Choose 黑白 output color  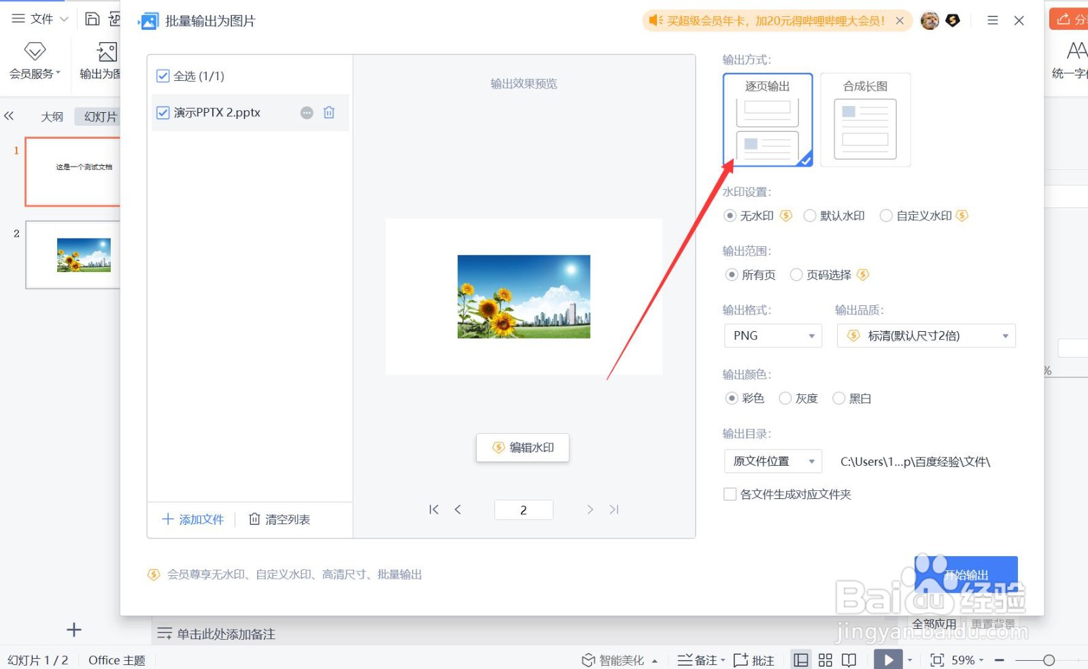coord(839,398)
